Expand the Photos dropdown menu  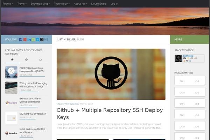[8, 4]
